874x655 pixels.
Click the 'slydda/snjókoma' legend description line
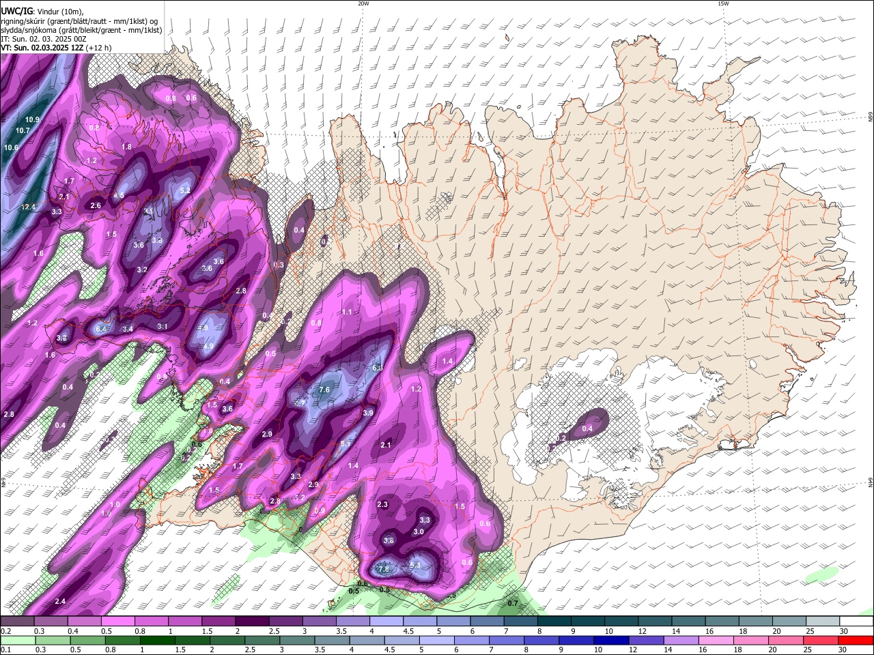pos(81,31)
